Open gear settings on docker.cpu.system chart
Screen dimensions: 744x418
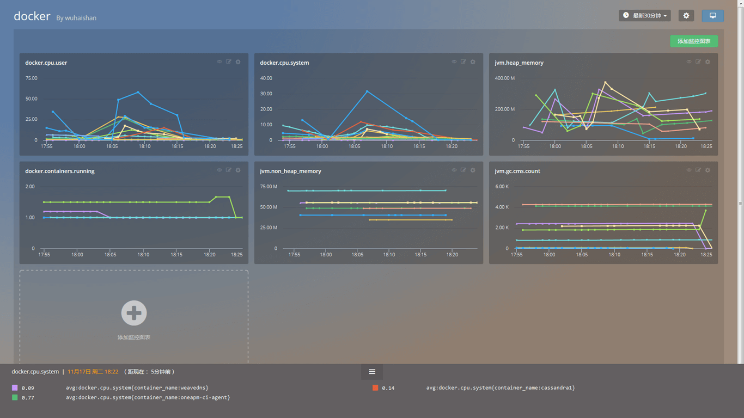point(473,62)
